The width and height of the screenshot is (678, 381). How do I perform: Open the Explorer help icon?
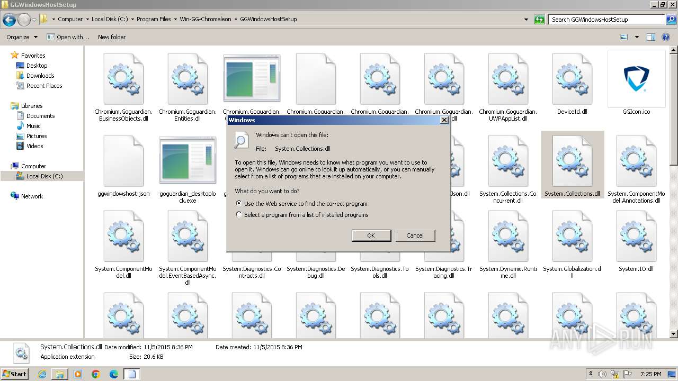[666, 37]
